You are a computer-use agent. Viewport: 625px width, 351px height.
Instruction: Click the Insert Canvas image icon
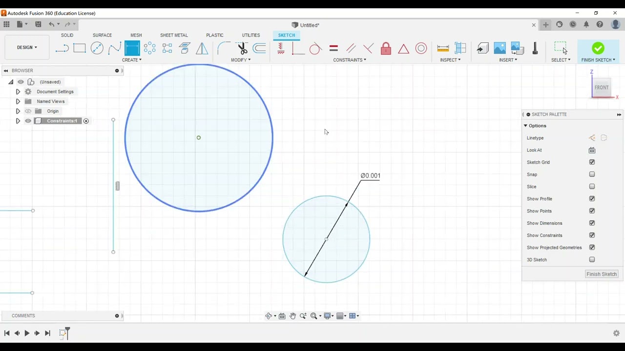[500, 48]
